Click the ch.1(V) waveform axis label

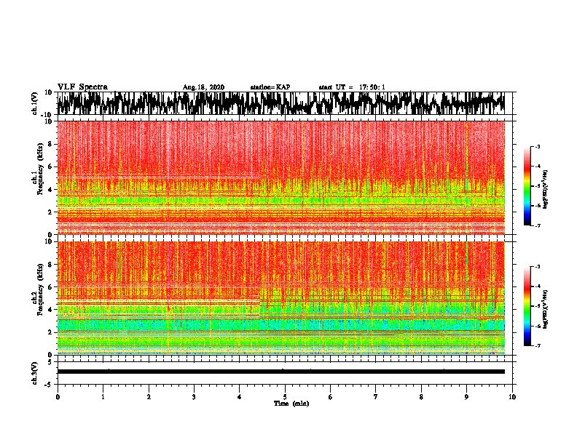click(x=35, y=103)
